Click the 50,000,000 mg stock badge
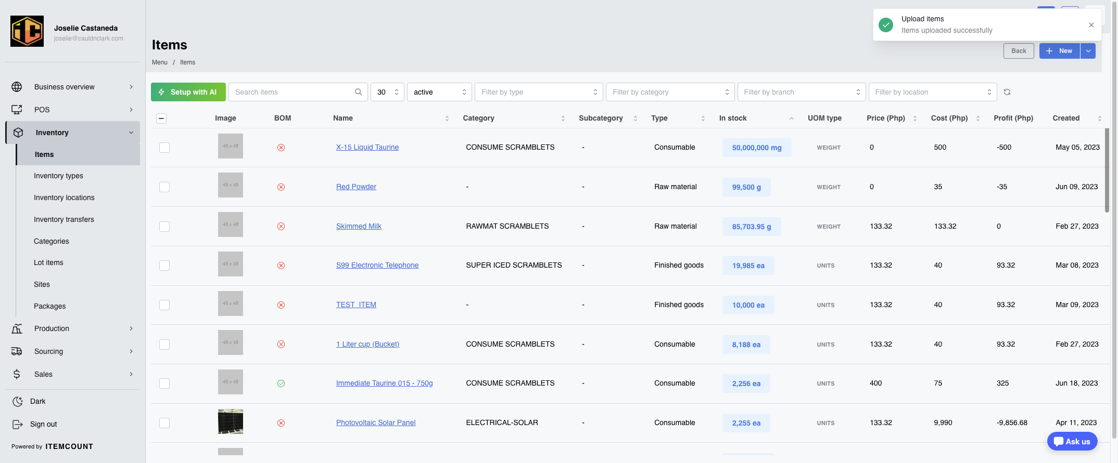The width and height of the screenshot is (1118, 463). point(757,148)
